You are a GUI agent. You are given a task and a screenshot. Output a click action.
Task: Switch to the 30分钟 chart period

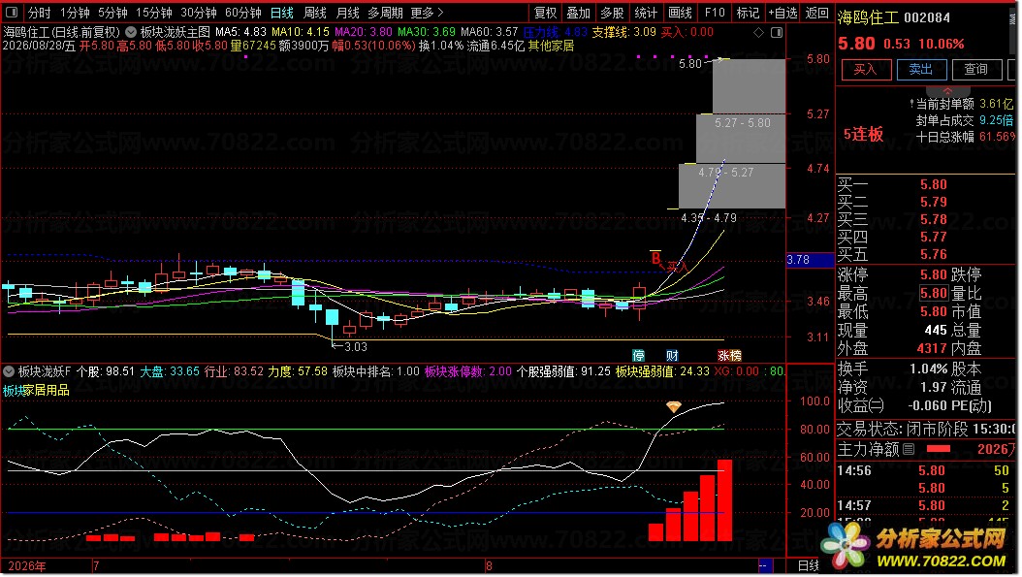click(x=198, y=13)
